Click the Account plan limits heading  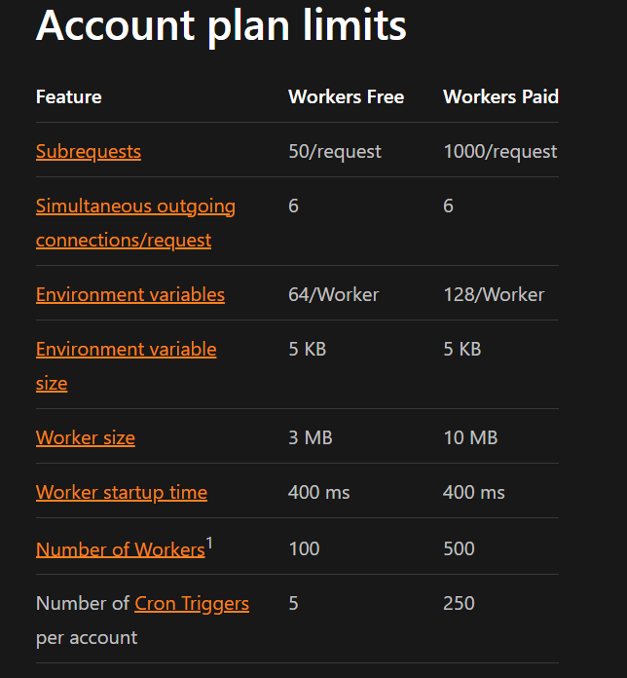tap(221, 26)
